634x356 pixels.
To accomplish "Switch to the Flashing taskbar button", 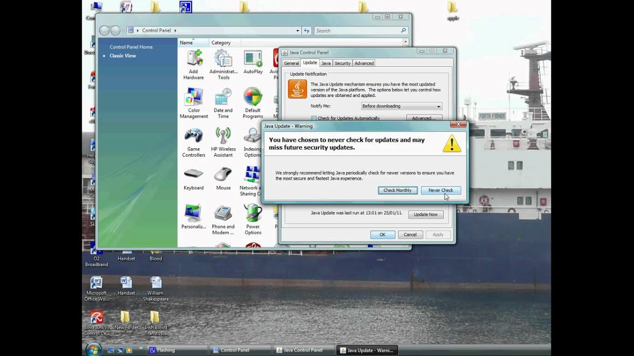I will point(177,350).
